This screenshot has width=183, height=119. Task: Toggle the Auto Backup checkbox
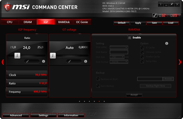tap(98, 86)
